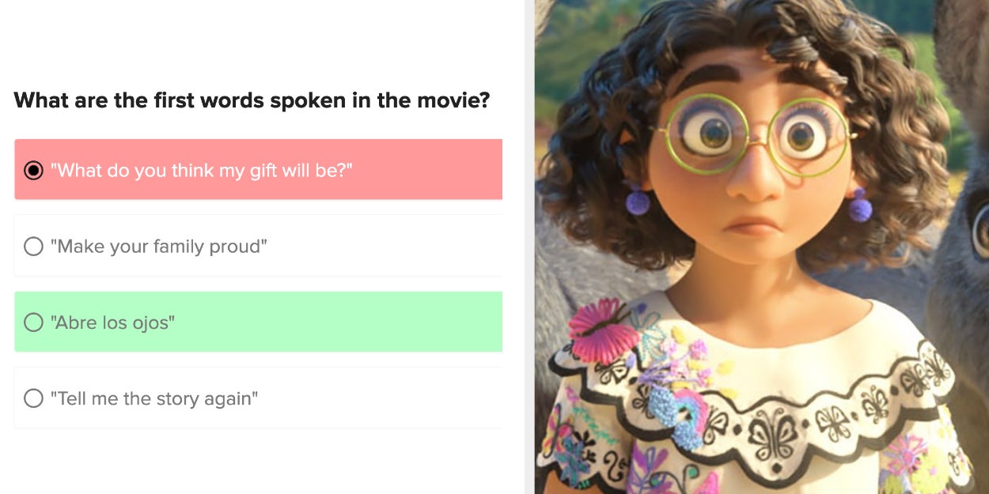
Task: Select the "What do you think my gift will be?" radio button
Action: [33, 170]
